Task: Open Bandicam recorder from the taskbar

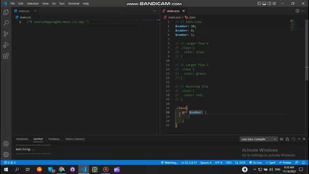Action: (x=106, y=170)
